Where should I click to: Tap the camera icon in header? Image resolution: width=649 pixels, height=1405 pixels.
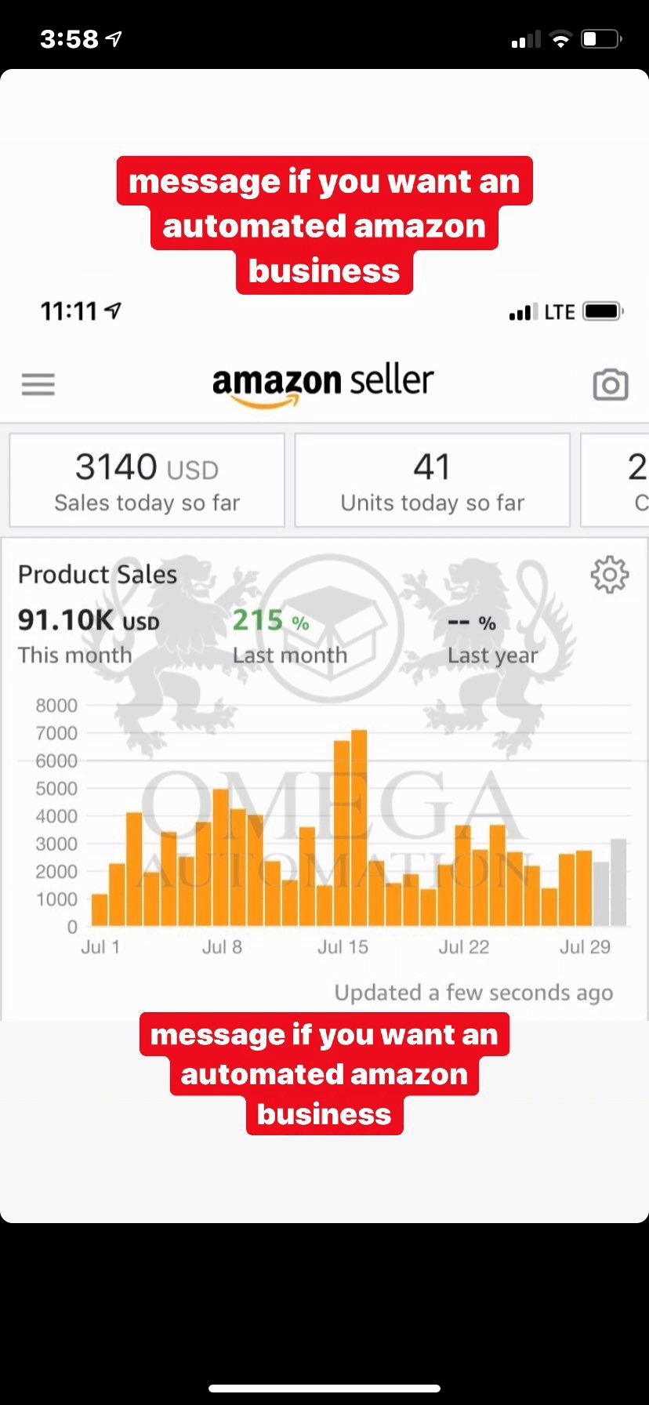[611, 384]
